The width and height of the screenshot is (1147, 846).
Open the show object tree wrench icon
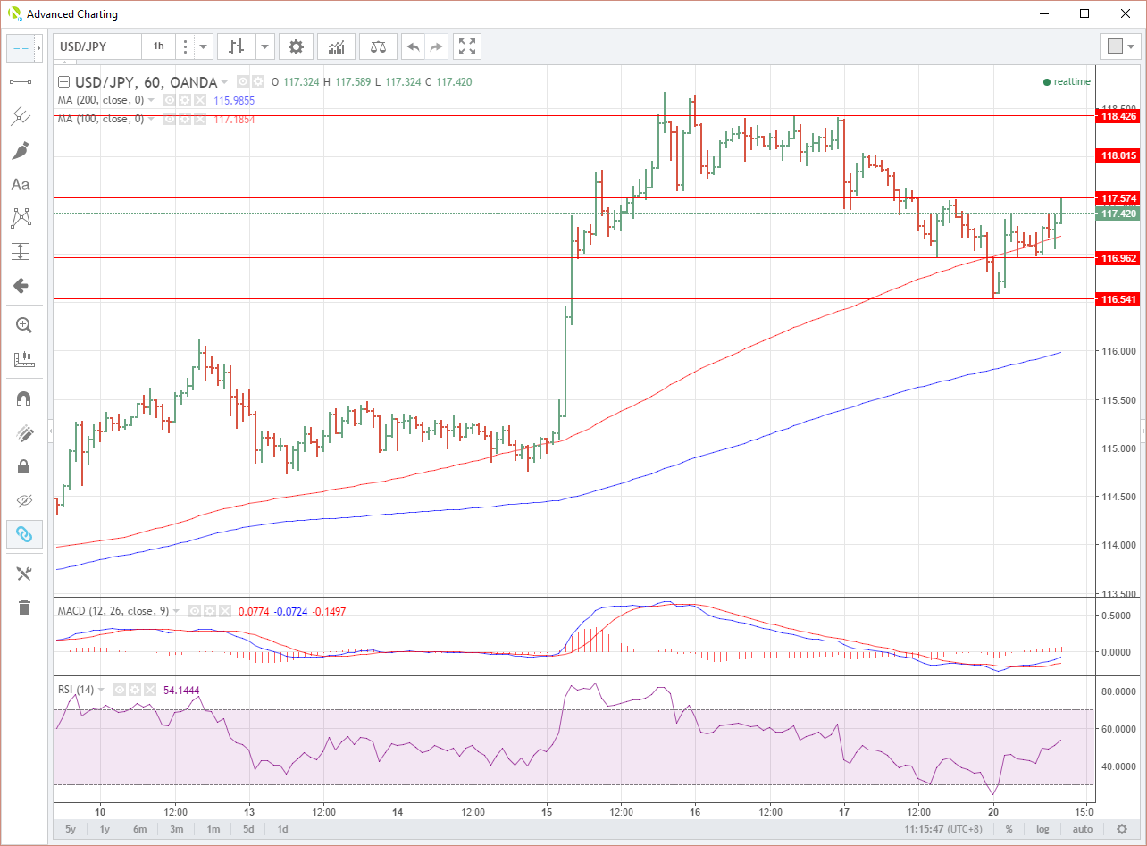coord(23,574)
